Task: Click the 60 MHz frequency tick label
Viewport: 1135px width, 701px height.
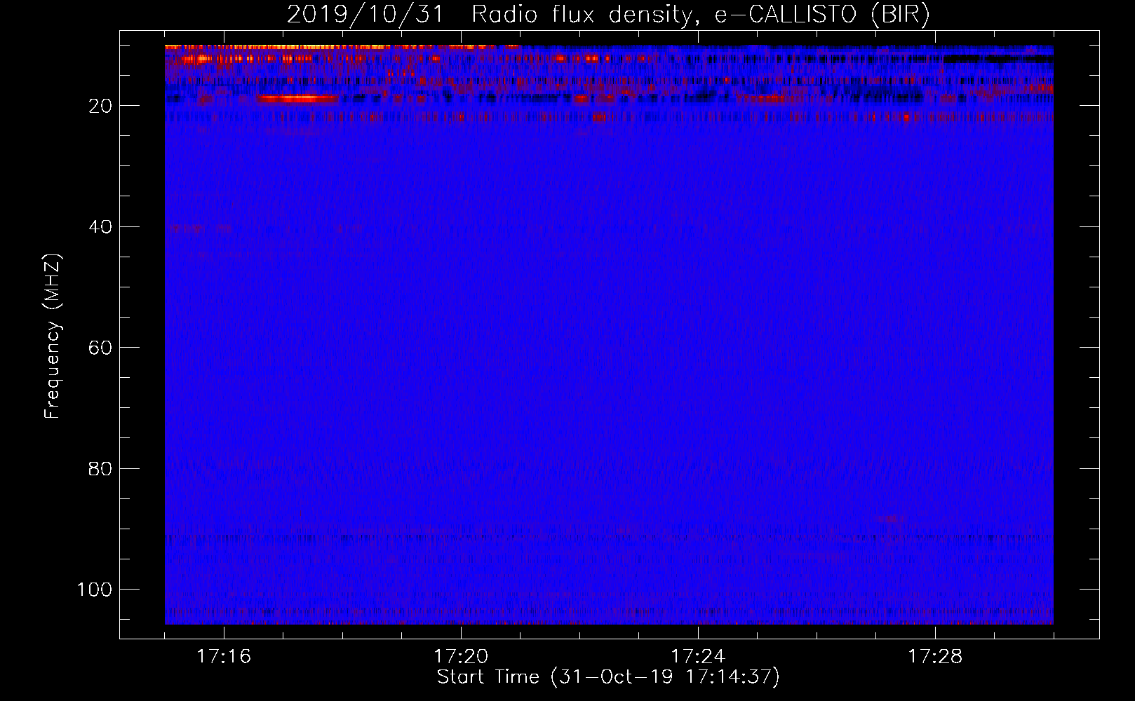Action: [x=100, y=348]
